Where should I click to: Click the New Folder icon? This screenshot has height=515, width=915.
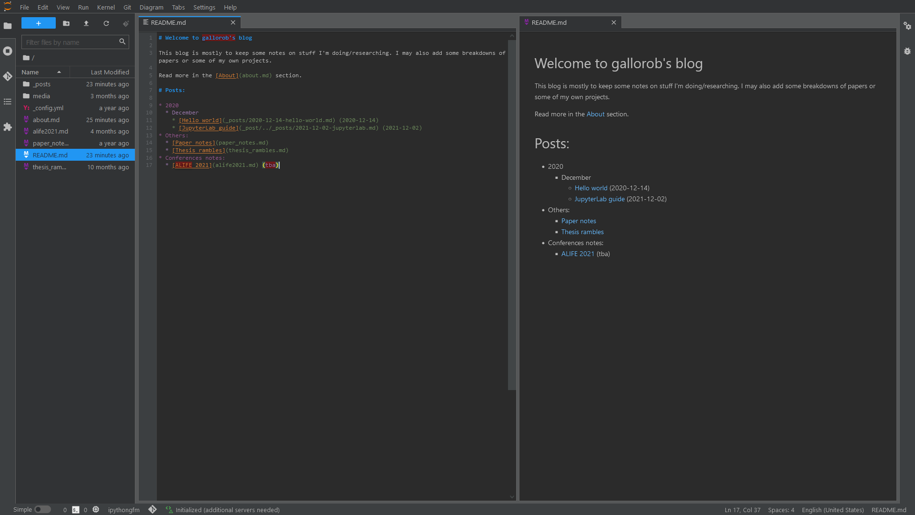66,23
